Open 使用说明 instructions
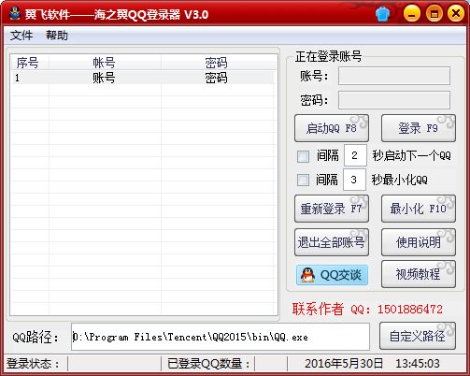470x376 pixels. (419, 242)
